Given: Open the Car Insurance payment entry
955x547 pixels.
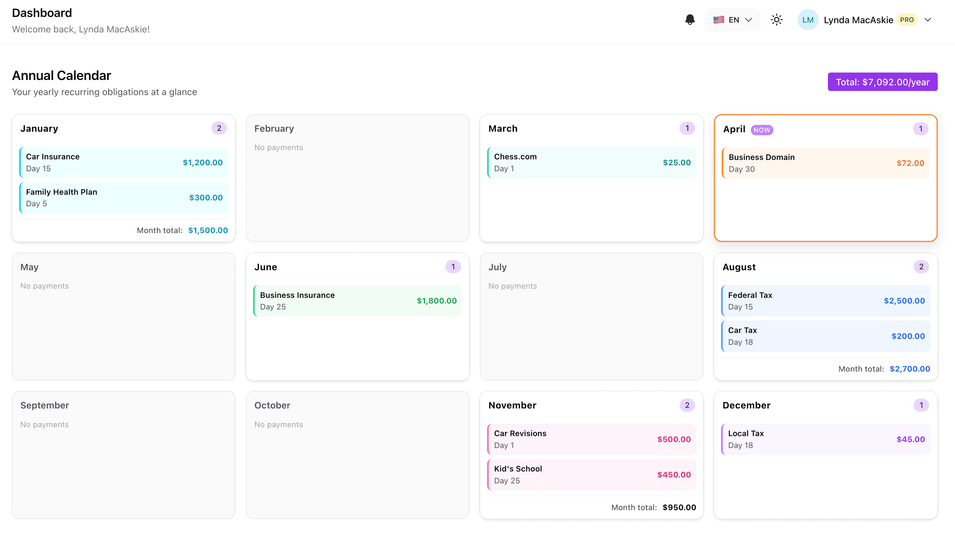Looking at the screenshot, I should [124, 162].
